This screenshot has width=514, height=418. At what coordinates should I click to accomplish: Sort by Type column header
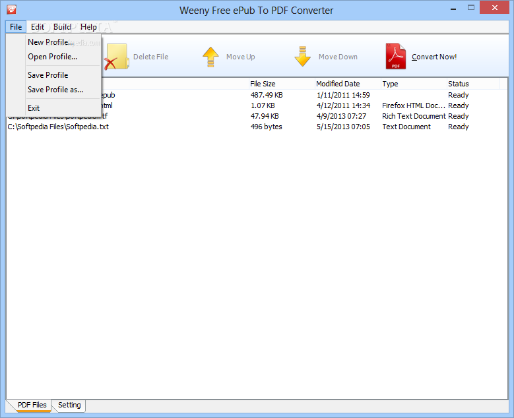click(x=414, y=84)
